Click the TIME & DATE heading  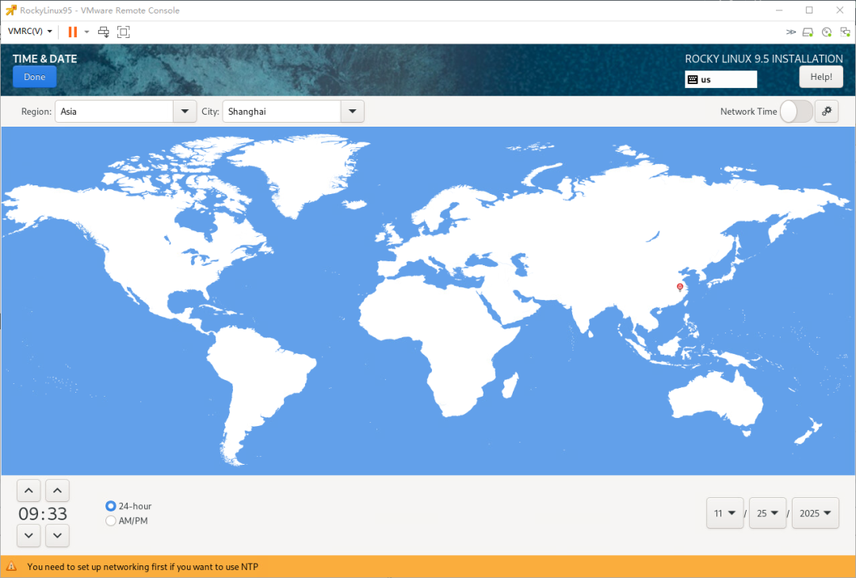(44, 59)
